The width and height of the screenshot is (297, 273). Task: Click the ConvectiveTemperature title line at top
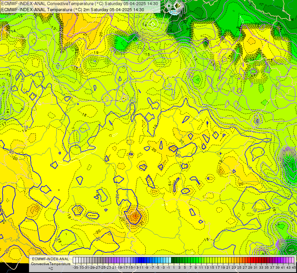(x=79, y=4)
